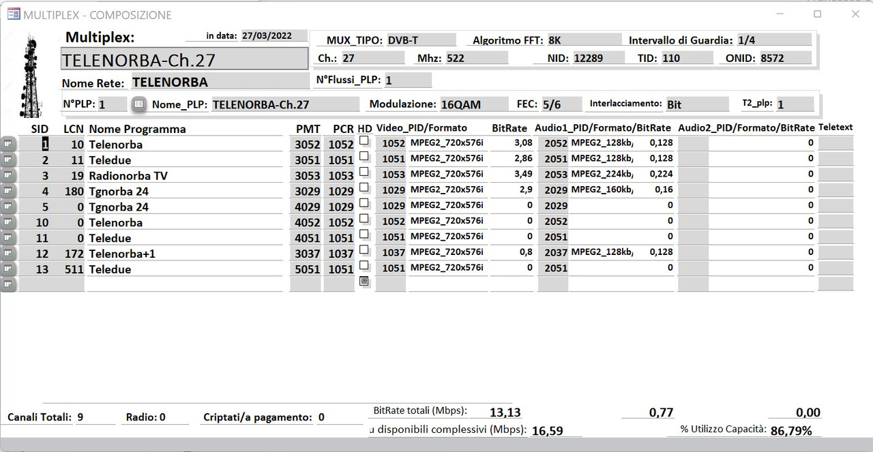873x452 pixels.
Task: Click the N°Flussi_PLP field
Action: pos(408,80)
